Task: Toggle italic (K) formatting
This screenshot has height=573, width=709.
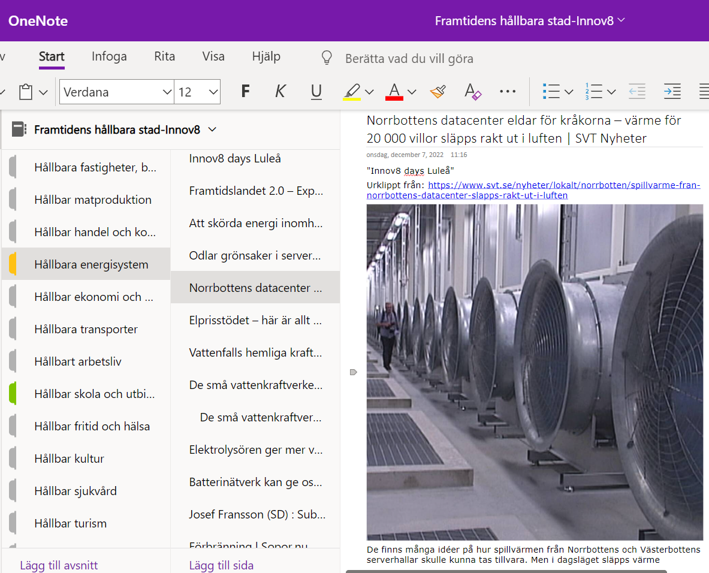Action: pos(280,91)
